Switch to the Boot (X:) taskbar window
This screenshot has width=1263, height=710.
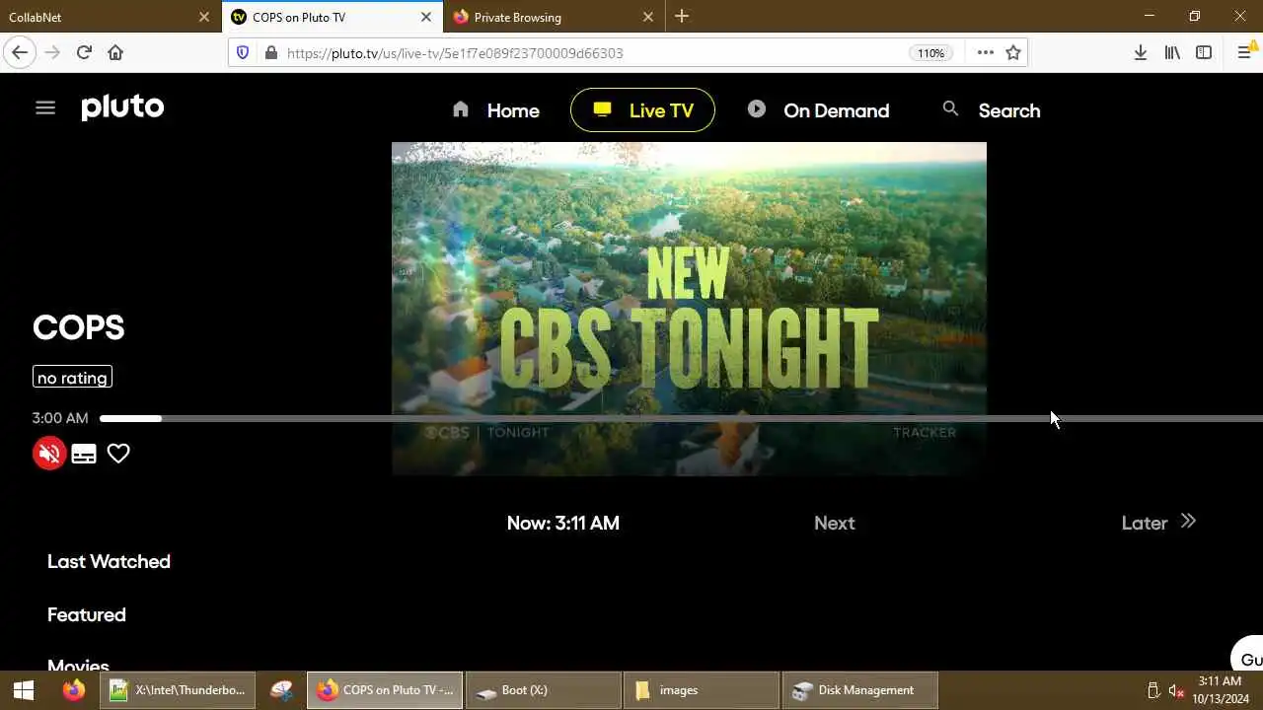543,690
